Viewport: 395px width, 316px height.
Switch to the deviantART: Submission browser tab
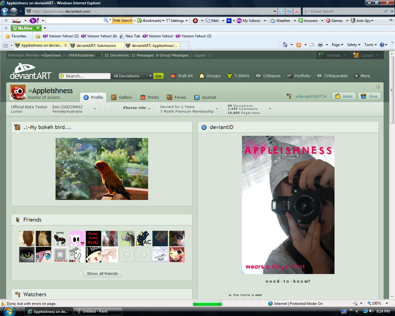click(96, 46)
